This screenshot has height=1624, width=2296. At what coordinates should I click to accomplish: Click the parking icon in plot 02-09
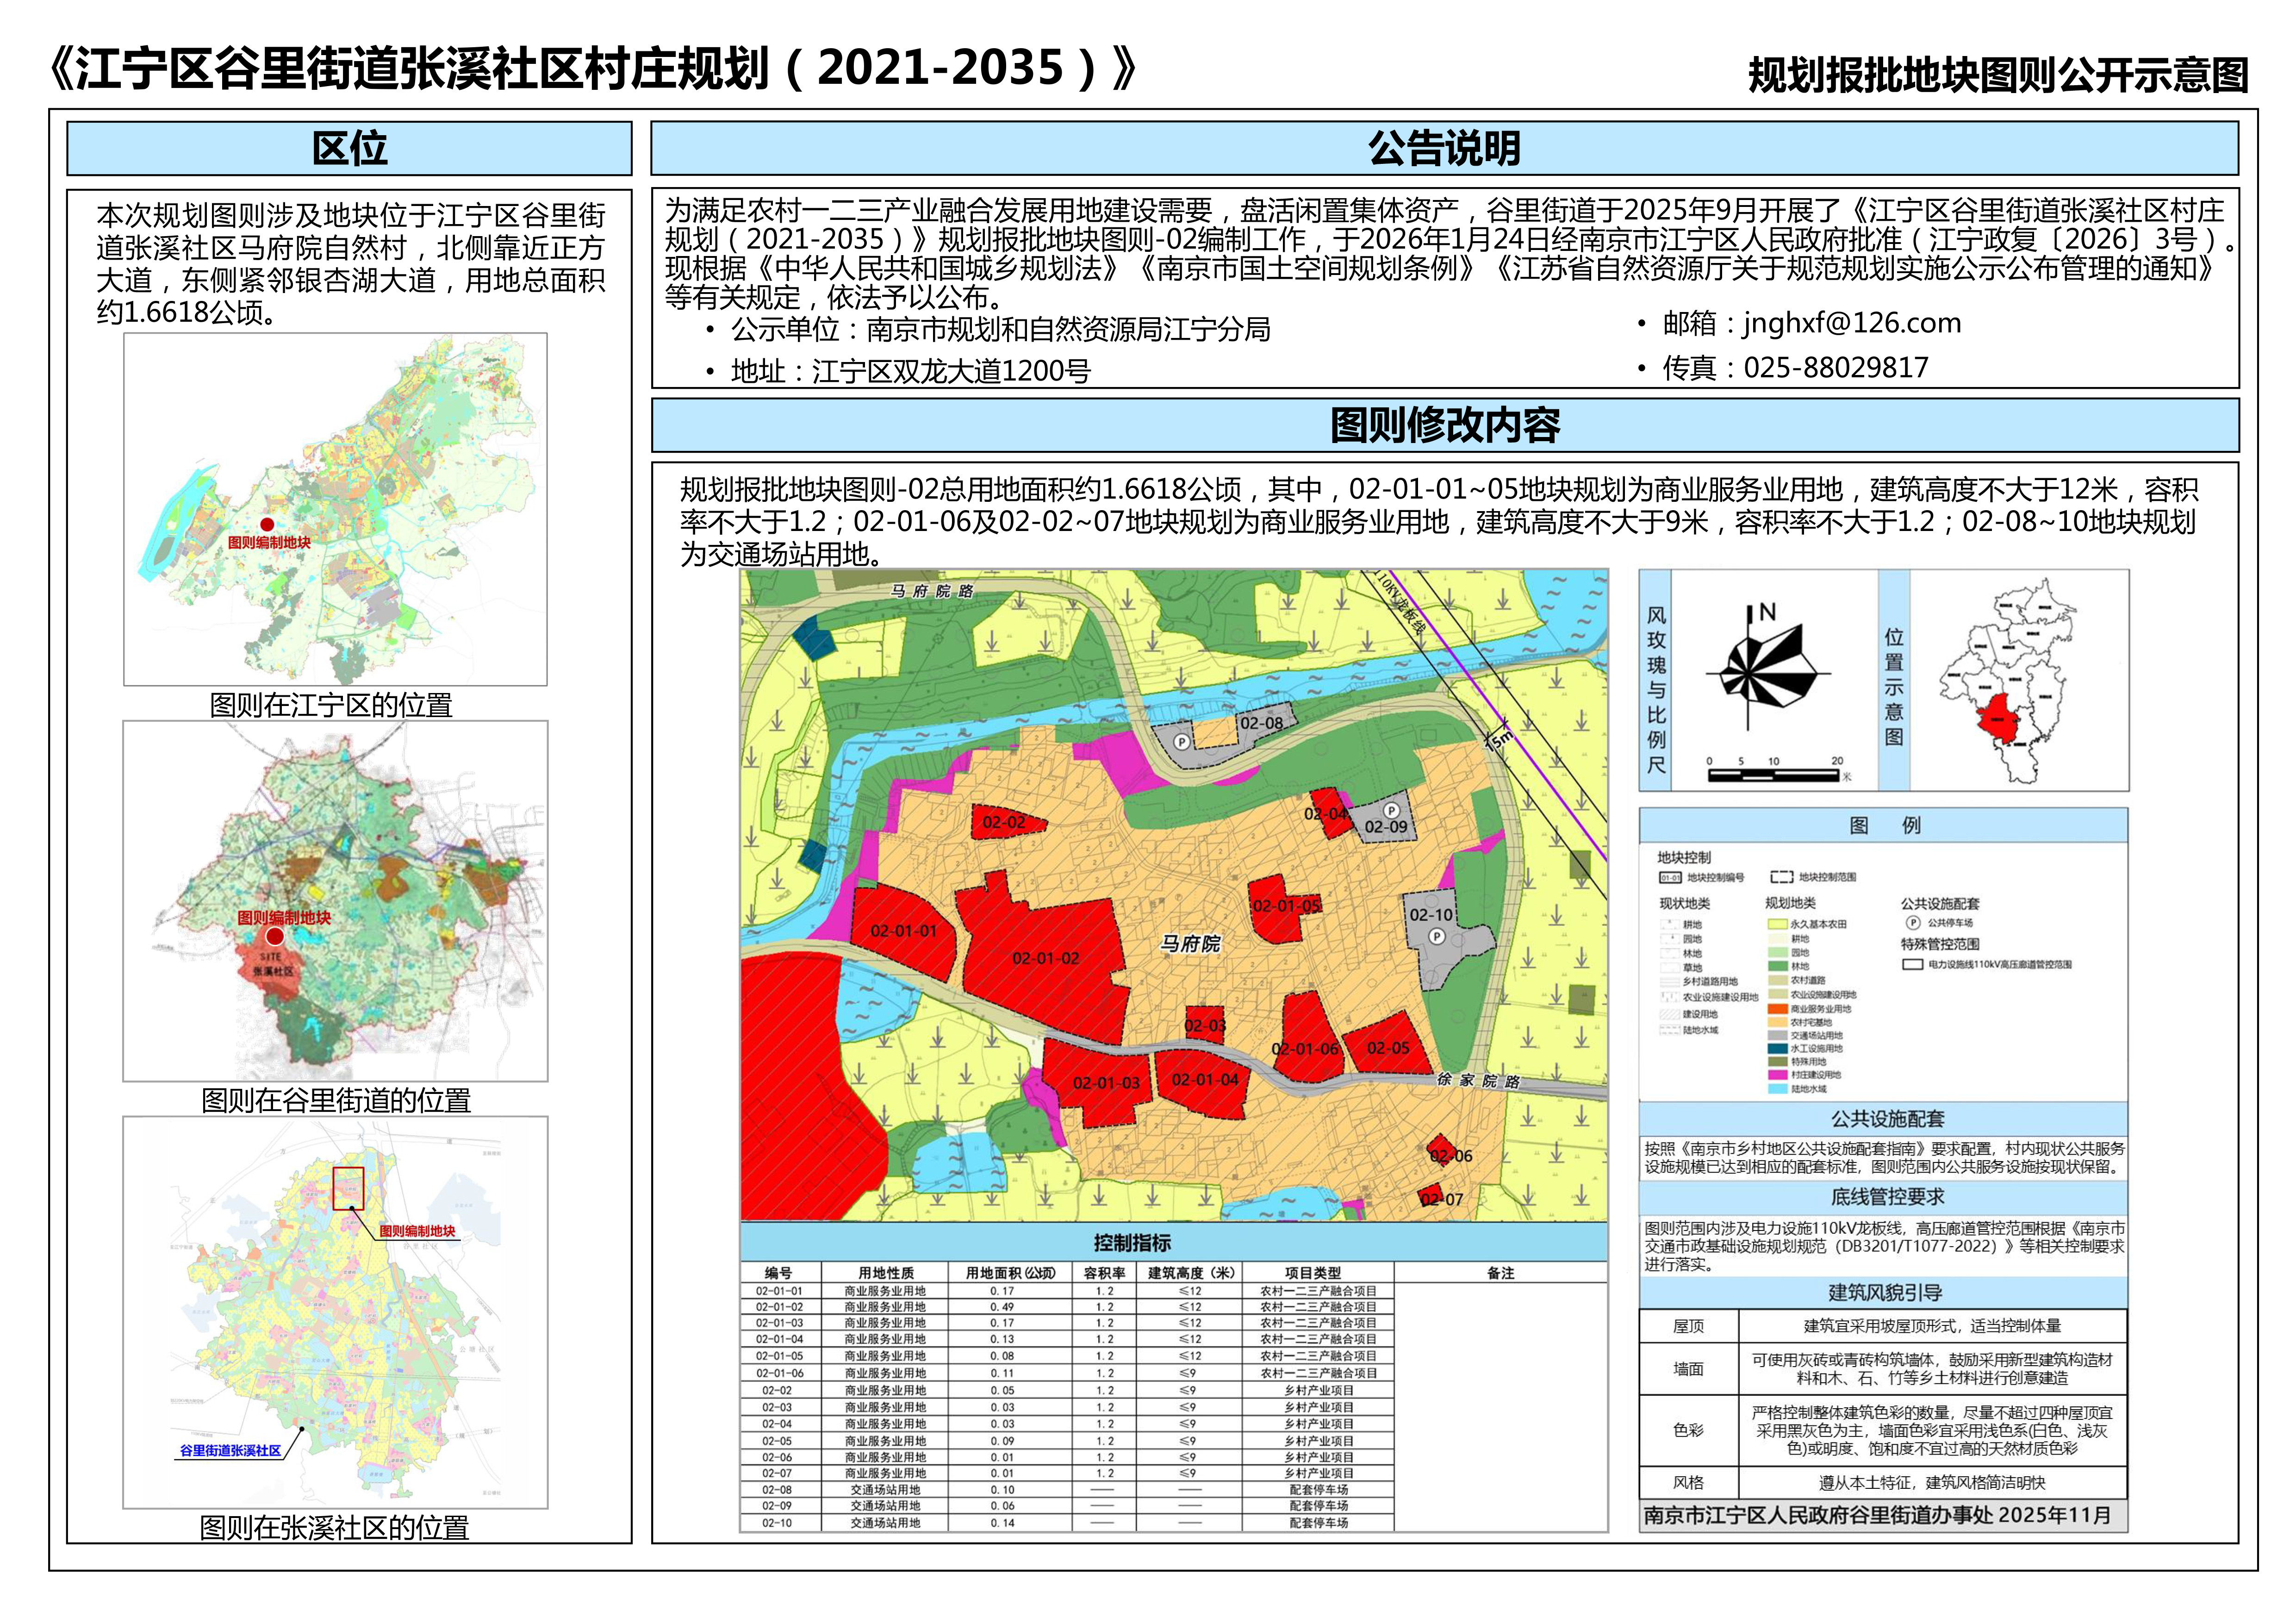(1391, 810)
